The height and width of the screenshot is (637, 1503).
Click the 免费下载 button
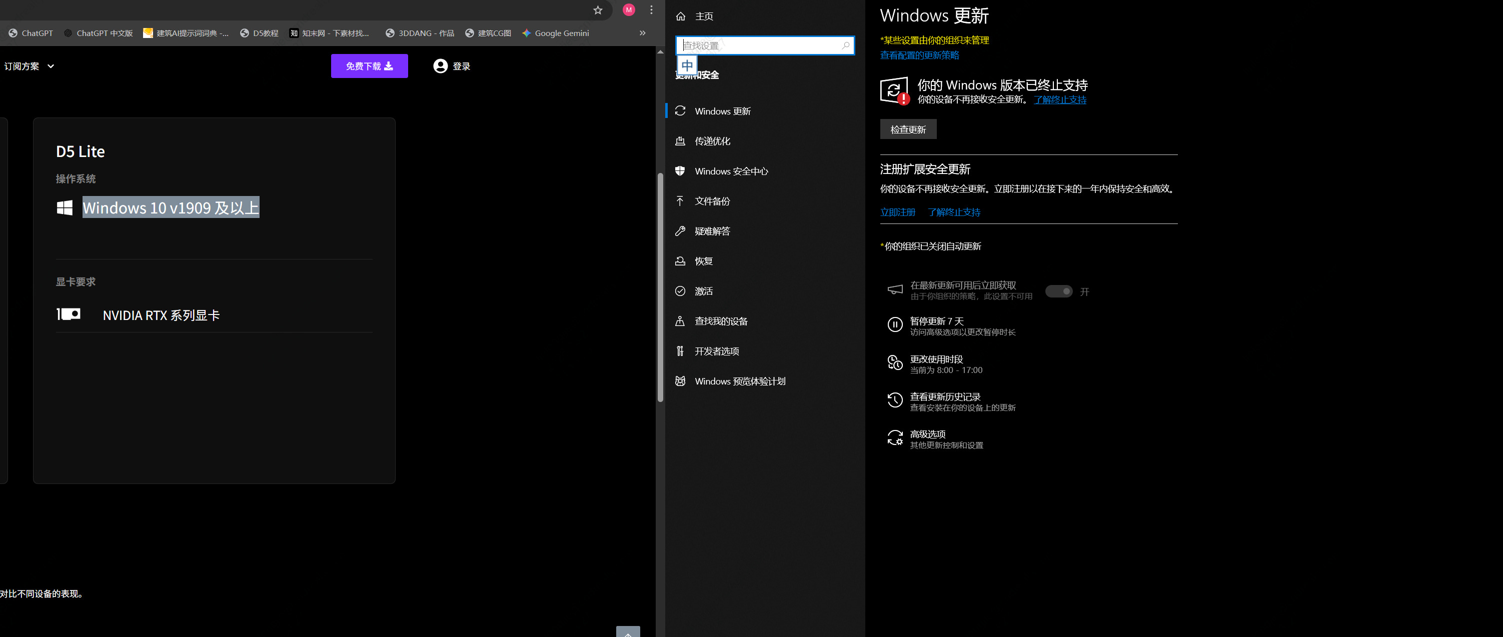coord(369,66)
